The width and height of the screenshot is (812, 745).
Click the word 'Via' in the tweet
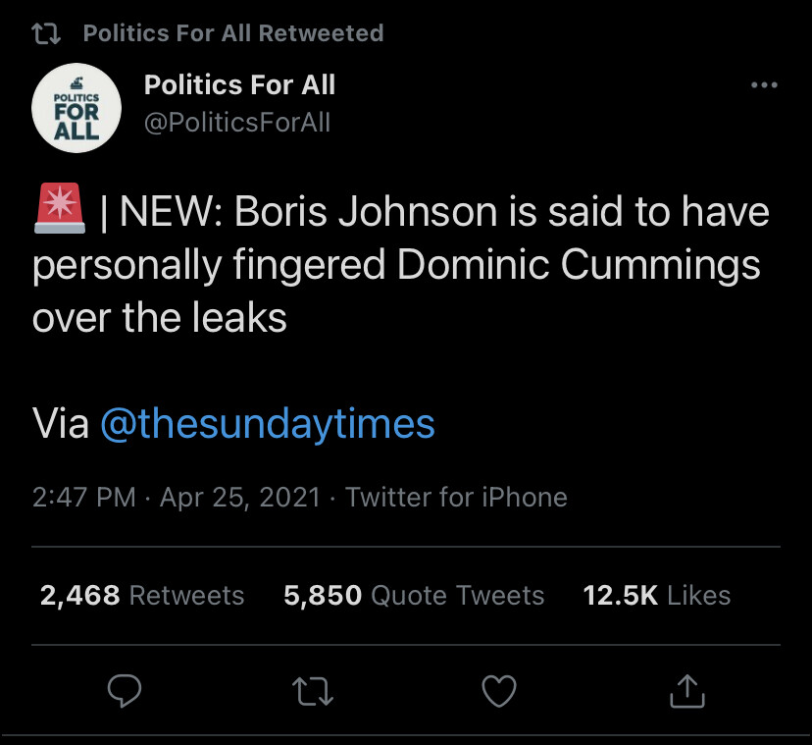click(x=61, y=424)
